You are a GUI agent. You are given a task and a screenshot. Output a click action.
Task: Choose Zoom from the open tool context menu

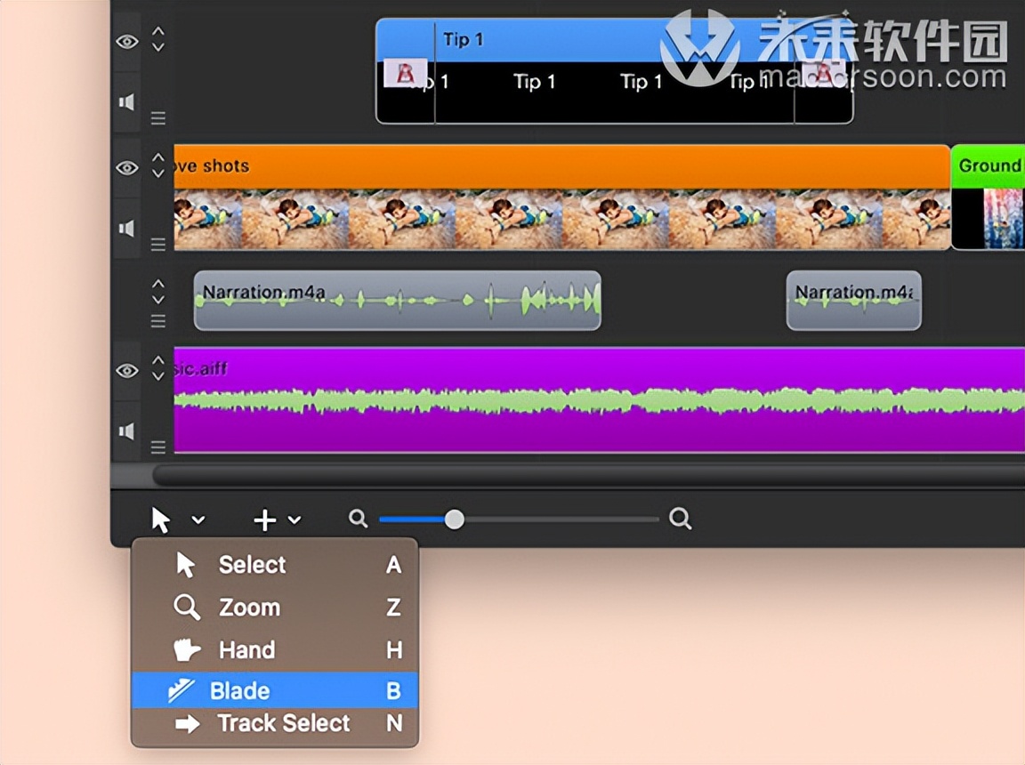(x=249, y=608)
